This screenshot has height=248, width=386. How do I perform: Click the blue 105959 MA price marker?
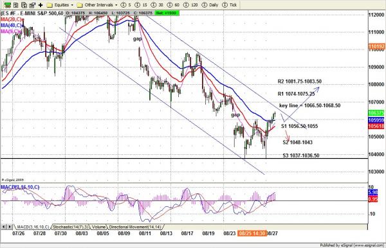click(x=376, y=120)
